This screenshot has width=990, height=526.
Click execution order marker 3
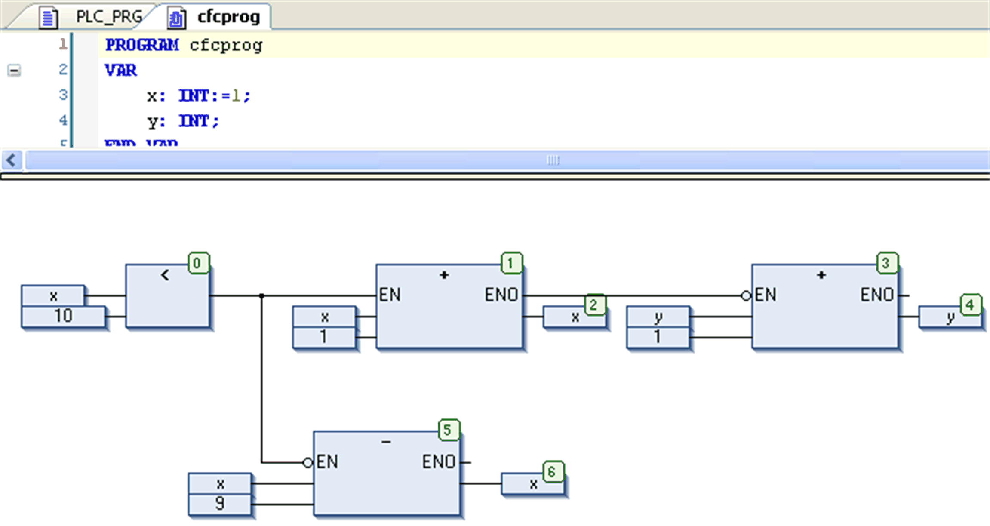(886, 263)
